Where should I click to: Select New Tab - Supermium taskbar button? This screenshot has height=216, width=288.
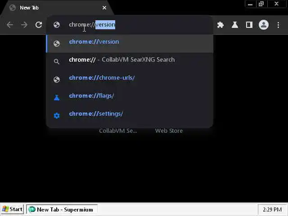point(62,209)
